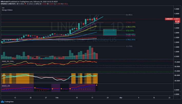Click the tallest teal volume bar
Screen dimensions: 182x104
coord(90,53)
